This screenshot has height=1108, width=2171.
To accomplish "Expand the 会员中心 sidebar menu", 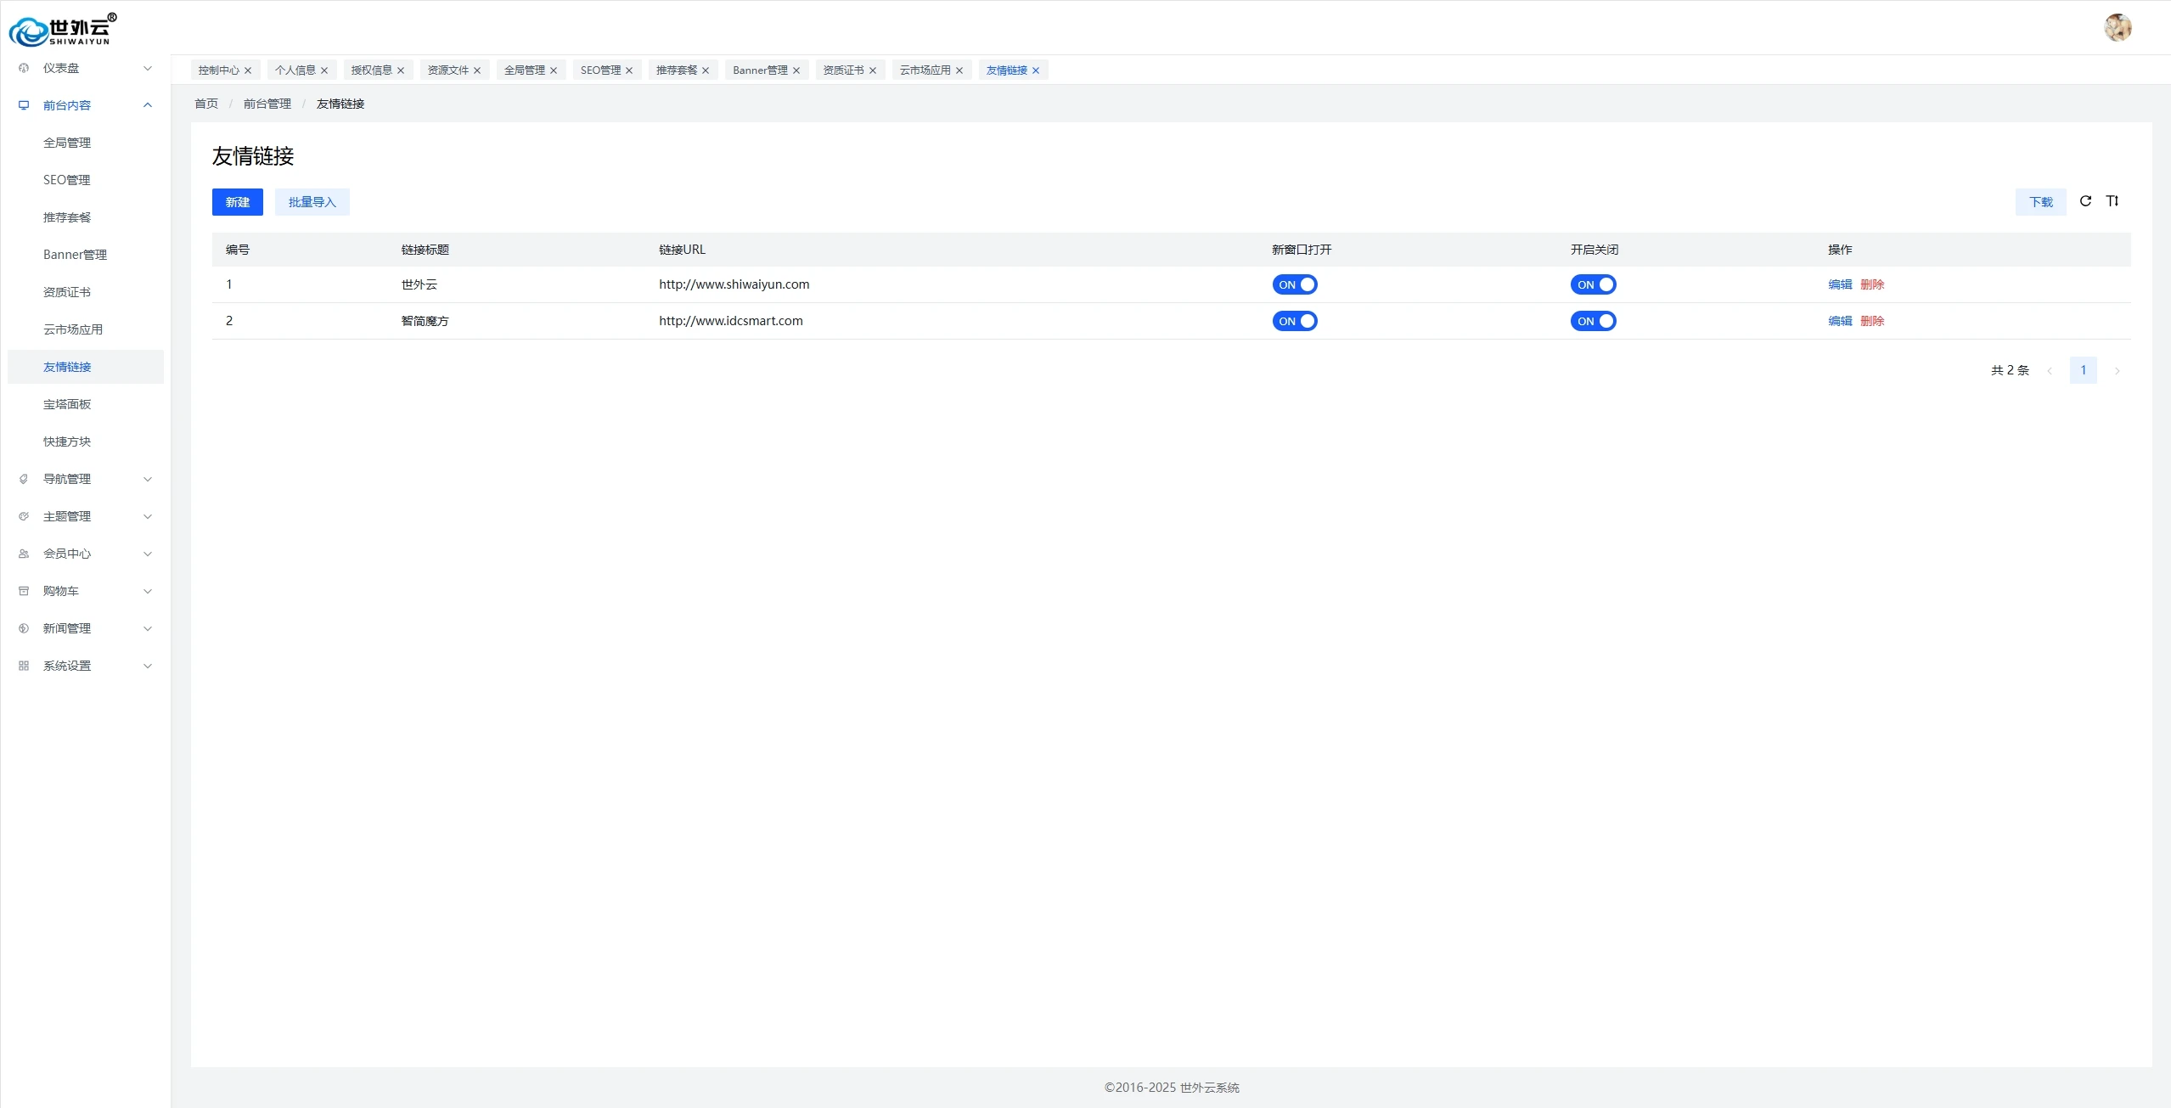I will (148, 554).
